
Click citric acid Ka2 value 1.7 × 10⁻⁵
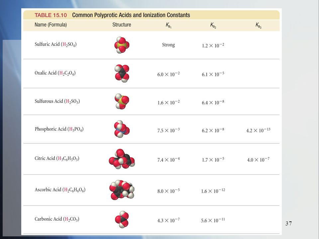pyautogui.click(x=213, y=160)
